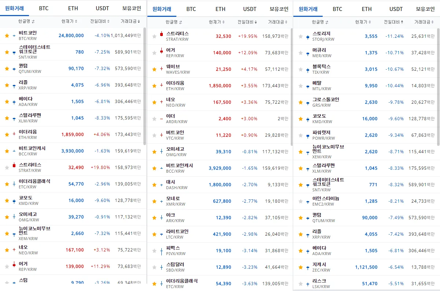
Task: Click the candle icon beside 버트코인 VTC/KRW
Action: [x=161, y=135]
